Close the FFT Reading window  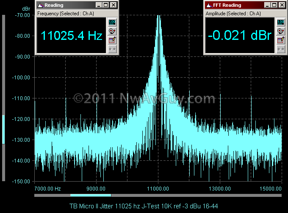(x=282, y=5)
